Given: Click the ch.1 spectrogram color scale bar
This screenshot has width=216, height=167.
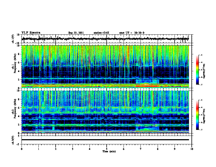Looking at the screenshot, I should pos(197,70).
